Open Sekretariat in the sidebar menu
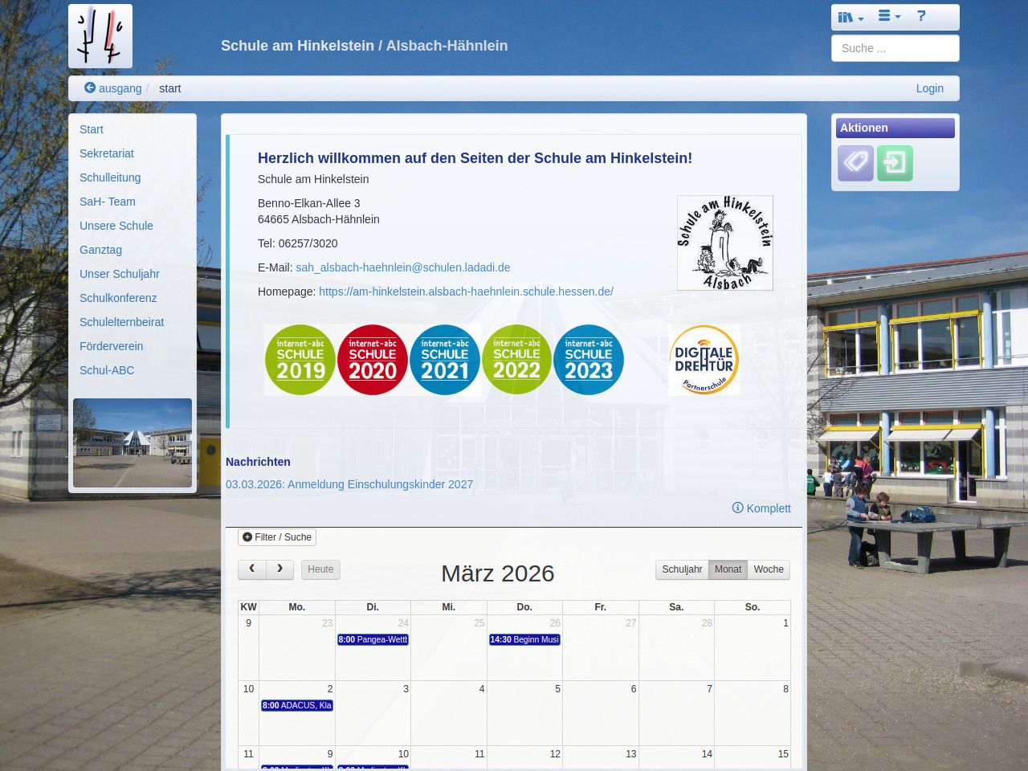Image resolution: width=1028 pixels, height=771 pixels. tap(107, 153)
